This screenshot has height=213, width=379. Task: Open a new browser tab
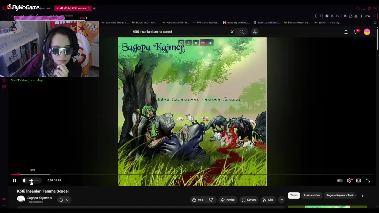pyautogui.click(x=94, y=8)
